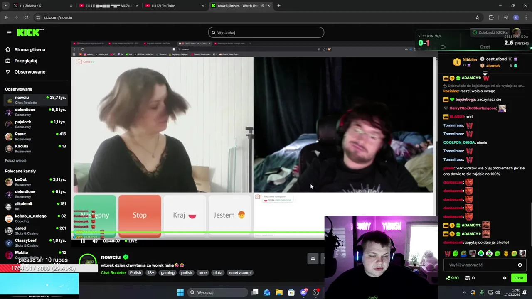Switch to the (1111) MUZA YouTube tab
This screenshot has height=299, width=532.
(x=108, y=6)
